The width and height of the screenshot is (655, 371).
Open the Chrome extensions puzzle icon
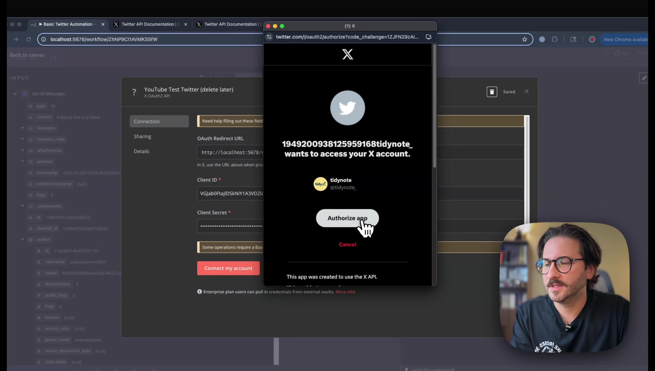[x=555, y=40]
